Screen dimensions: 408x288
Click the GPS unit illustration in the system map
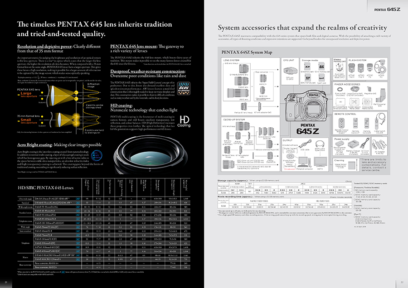290,71
